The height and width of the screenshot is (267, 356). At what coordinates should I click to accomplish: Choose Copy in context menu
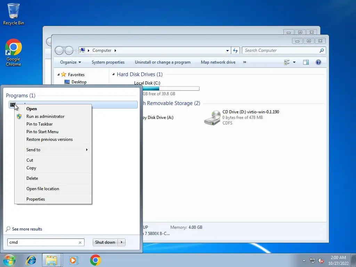pyautogui.click(x=53, y=168)
